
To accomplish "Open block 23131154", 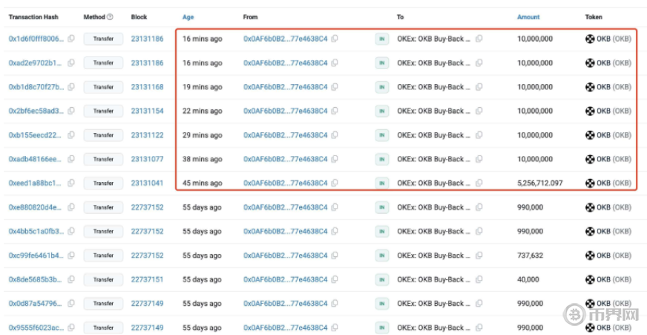I will (148, 111).
